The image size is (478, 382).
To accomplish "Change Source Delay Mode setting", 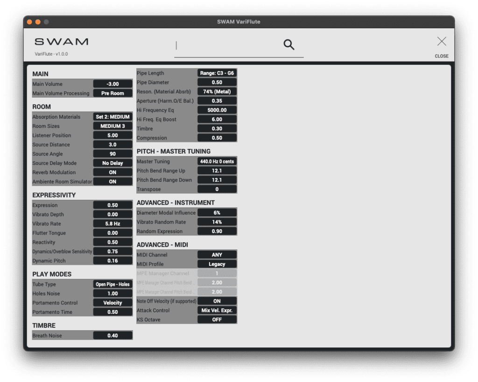I will pos(112,163).
